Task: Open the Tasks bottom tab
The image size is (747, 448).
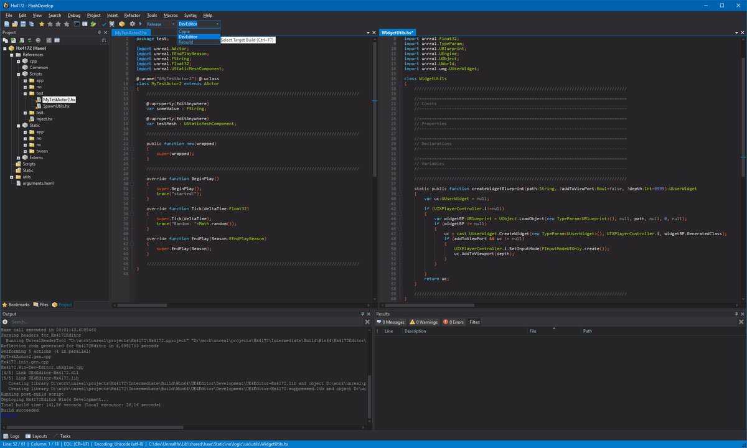Action: (x=62, y=436)
